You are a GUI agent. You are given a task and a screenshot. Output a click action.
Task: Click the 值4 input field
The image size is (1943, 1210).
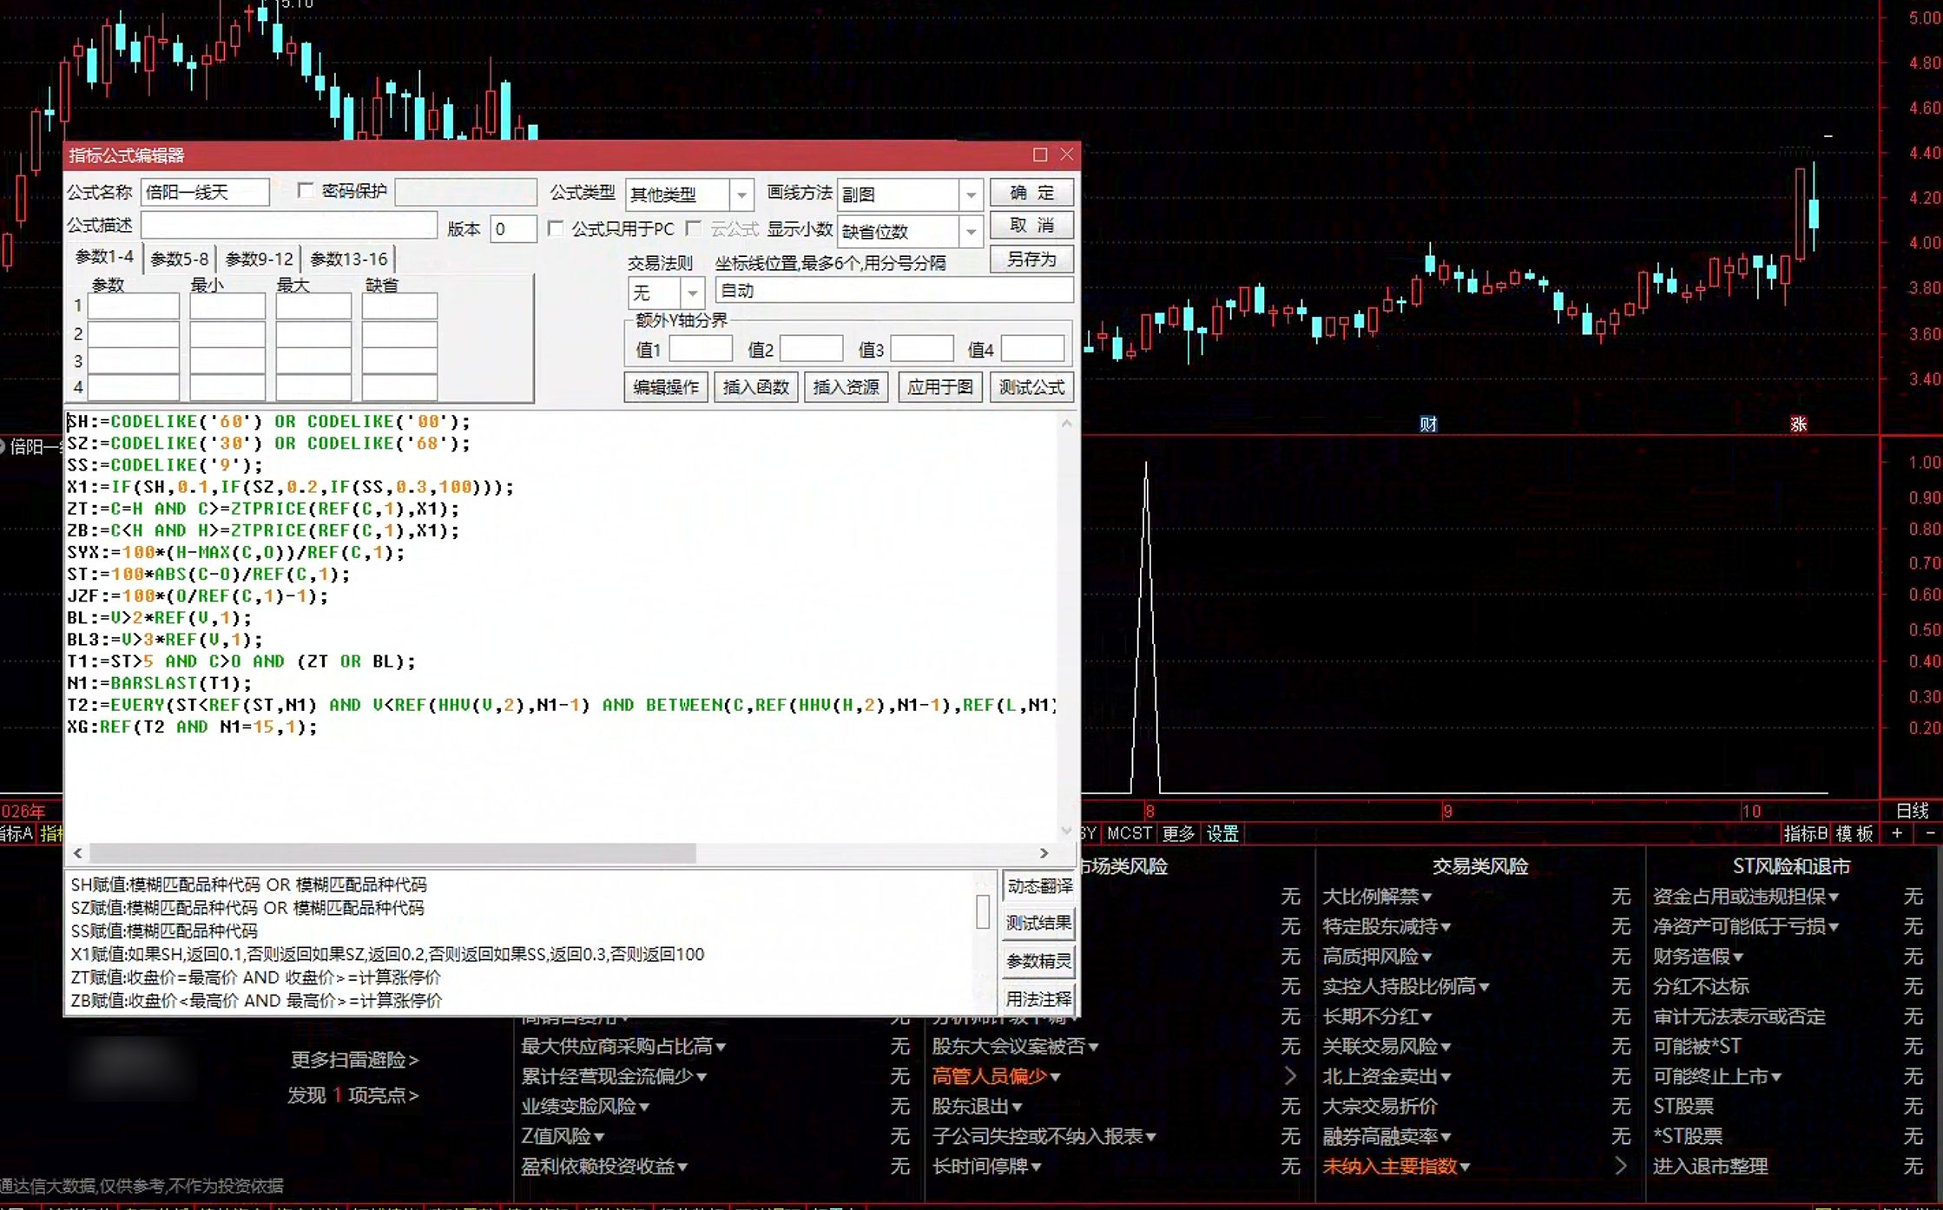coord(1032,349)
